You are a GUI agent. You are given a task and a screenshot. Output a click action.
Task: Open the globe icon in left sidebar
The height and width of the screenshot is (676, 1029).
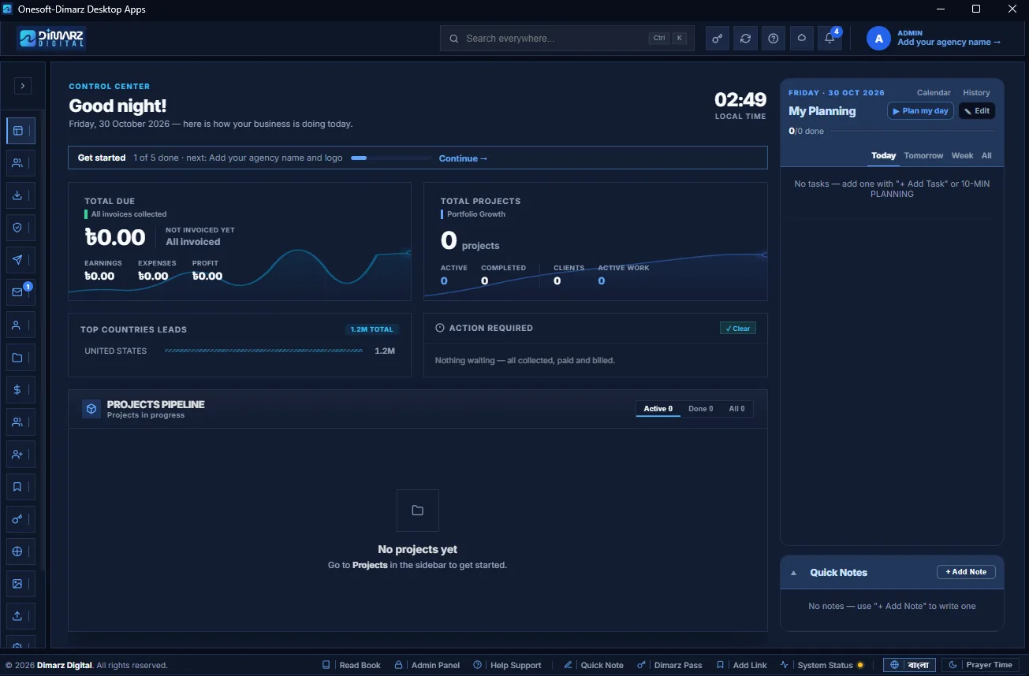tap(21, 552)
